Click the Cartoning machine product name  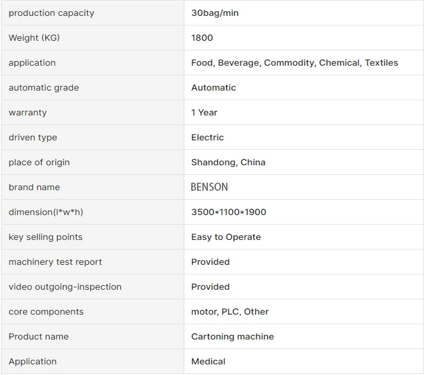coord(233,337)
